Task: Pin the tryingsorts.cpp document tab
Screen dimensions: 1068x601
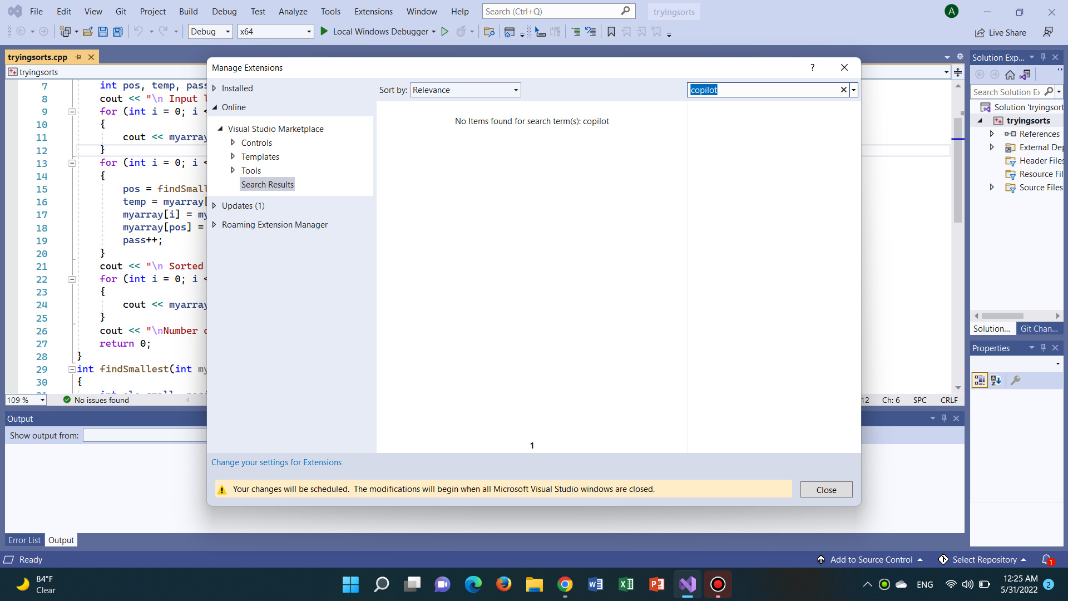Action: pyautogui.click(x=78, y=57)
